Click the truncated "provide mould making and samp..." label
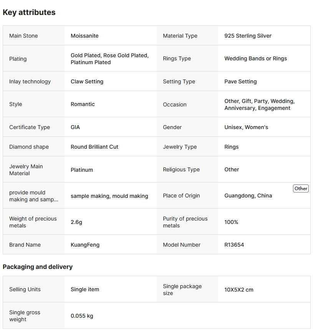 click(34, 196)
